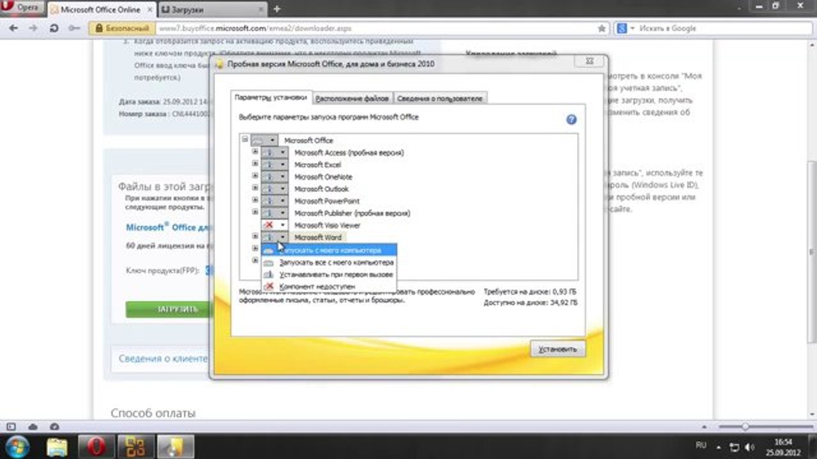Choose Запускать все с моего компьютера

click(x=329, y=262)
